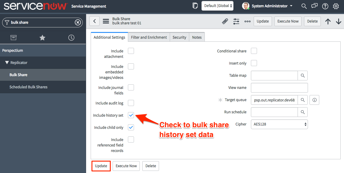The width and height of the screenshot is (344, 173).
Task: Toggle Include attachment checkbox
Action: (131, 51)
